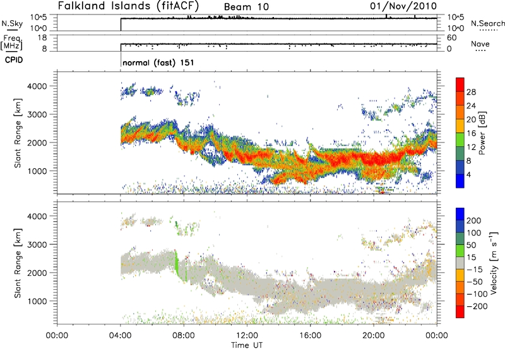The width and height of the screenshot is (505, 349).
Task: Click the "200" tick on velocity colorbar
Action: point(474,220)
